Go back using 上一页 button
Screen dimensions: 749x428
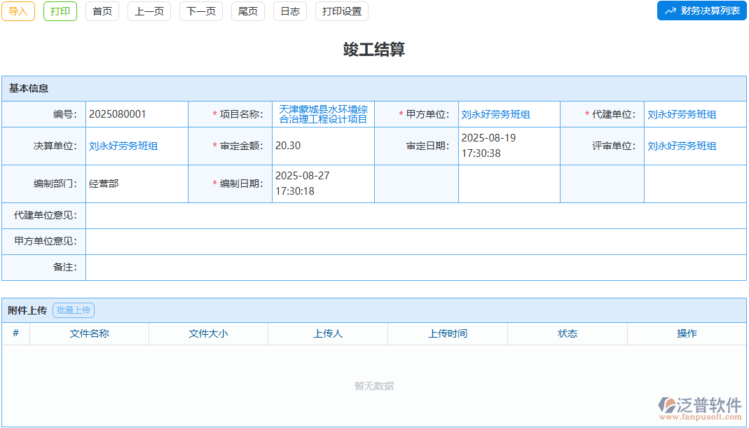[149, 11]
